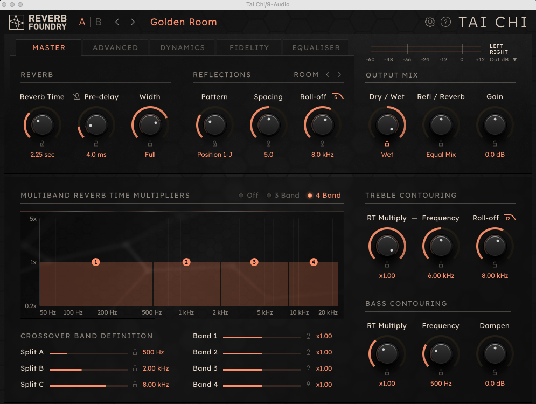Open the settings gear icon
The image size is (536, 404).
(x=430, y=22)
